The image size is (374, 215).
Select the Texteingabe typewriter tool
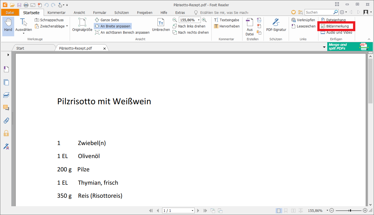pos(226,20)
